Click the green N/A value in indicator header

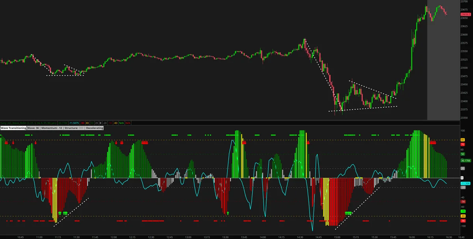pyautogui.click(x=121, y=123)
